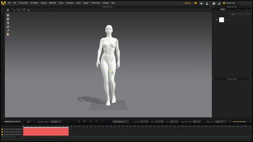Click the Marvelous Designer logo
The image size is (253, 142).
[3, 3]
